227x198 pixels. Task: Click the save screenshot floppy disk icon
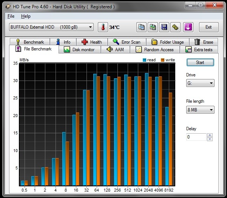coord(164,27)
